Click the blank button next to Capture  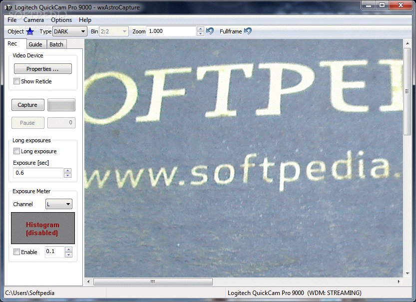(61, 105)
